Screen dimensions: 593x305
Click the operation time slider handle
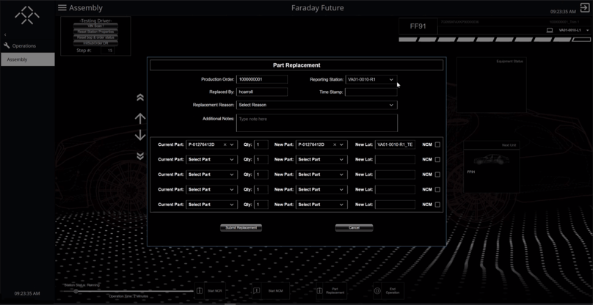(x=76, y=291)
